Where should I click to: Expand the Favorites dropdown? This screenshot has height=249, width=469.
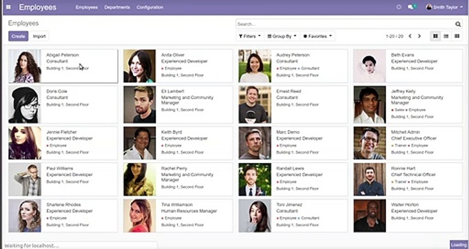coord(317,36)
